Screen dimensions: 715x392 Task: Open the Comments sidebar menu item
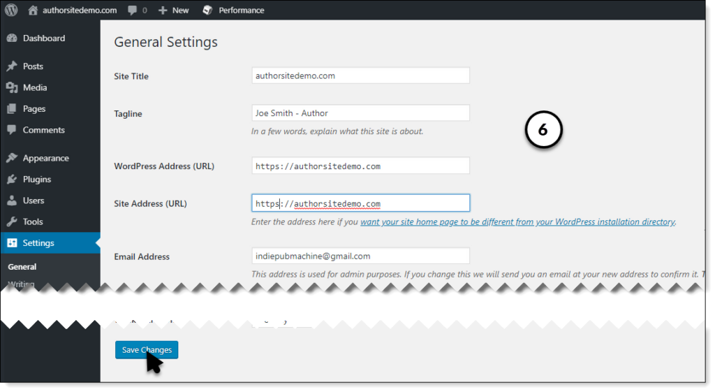pos(43,130)
